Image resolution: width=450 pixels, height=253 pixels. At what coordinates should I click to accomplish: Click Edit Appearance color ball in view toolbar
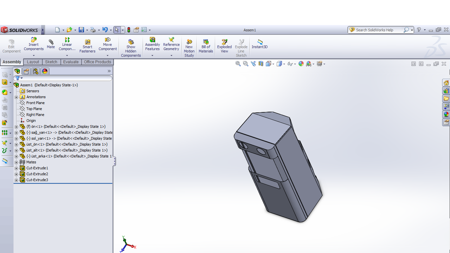point(301,64)
